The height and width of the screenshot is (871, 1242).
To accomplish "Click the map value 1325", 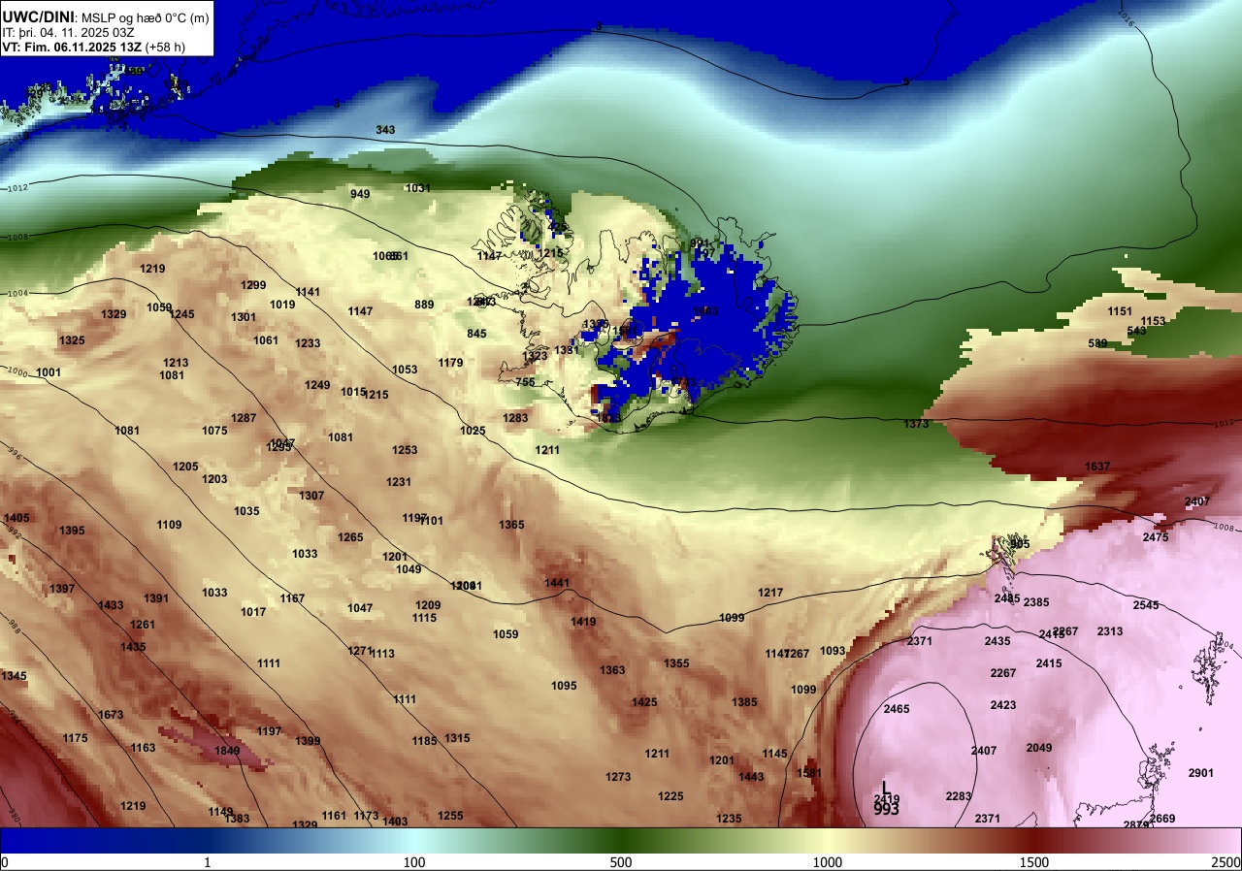I will click(72, 340).
